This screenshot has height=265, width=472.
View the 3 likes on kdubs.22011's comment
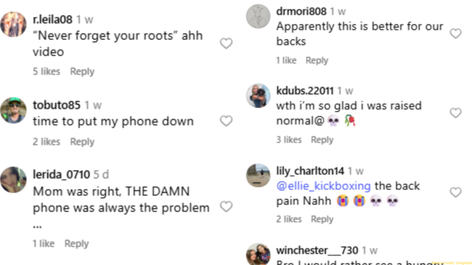tap(289, 140)
